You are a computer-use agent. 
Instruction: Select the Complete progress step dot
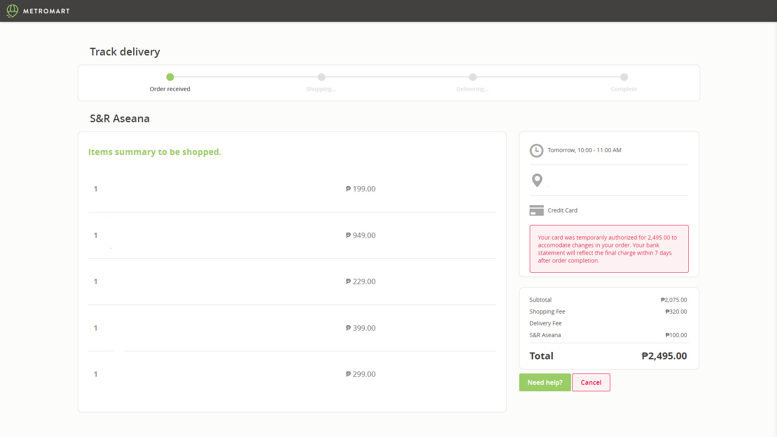[624, 77]
